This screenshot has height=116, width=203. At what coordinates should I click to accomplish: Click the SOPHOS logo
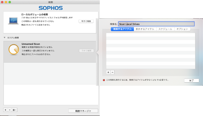pos(51,8)
